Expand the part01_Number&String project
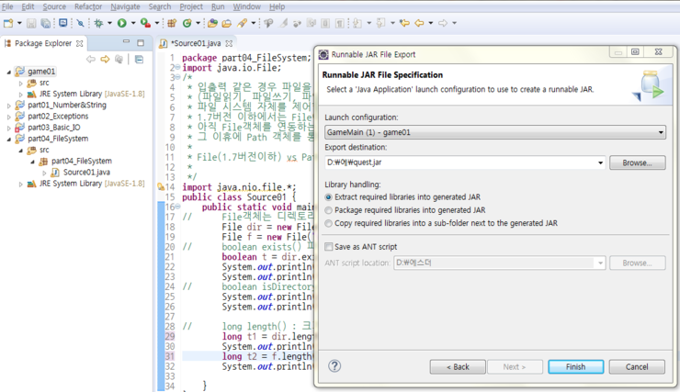The width and height of the screenshot is (680, 392). point(8,106)
